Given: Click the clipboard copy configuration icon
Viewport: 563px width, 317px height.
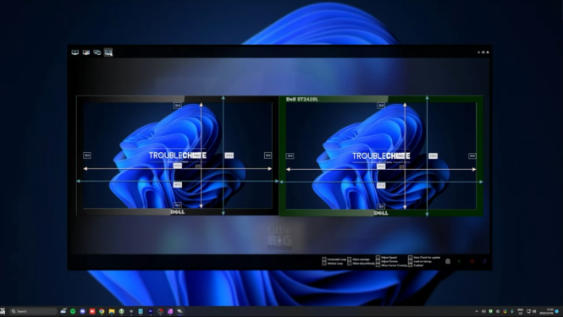Looking at the screenshot, I should click(448, 261).
